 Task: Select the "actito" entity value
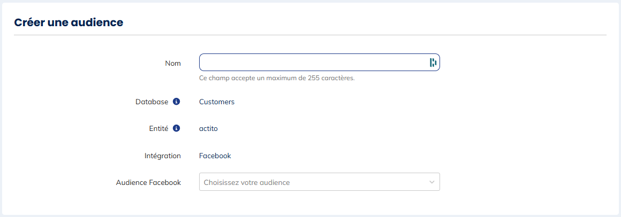208,128
